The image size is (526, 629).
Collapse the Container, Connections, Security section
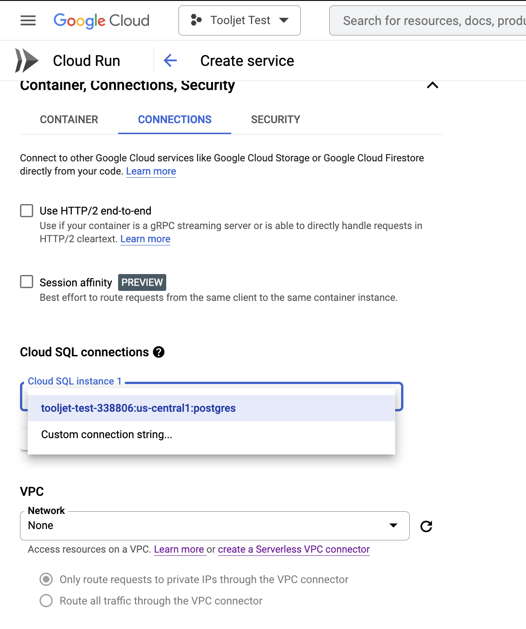(432, 85)
